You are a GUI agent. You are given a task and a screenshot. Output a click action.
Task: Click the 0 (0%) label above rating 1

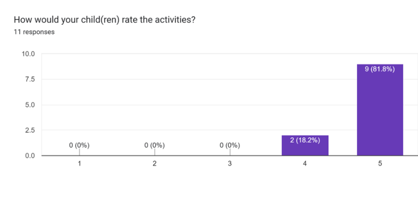click(x=79, y=145)
